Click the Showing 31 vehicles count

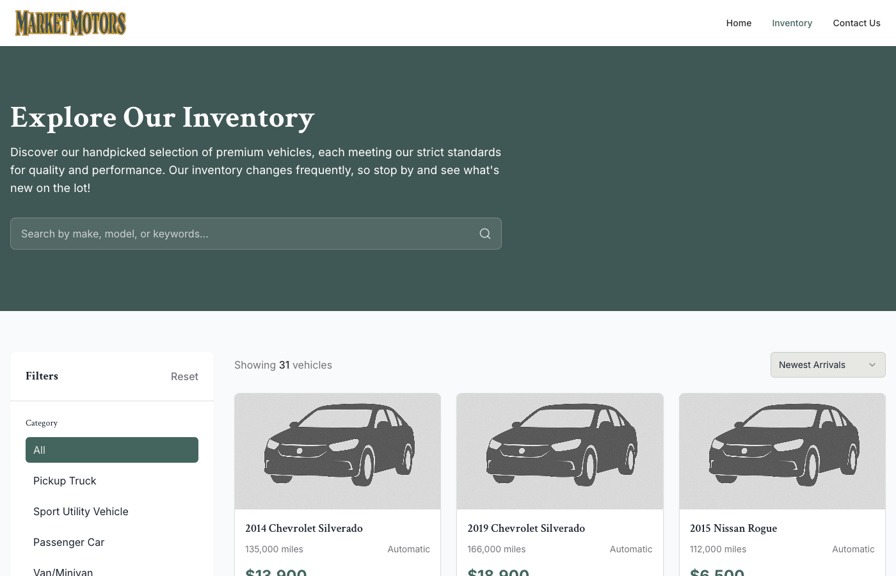(283, 365)
